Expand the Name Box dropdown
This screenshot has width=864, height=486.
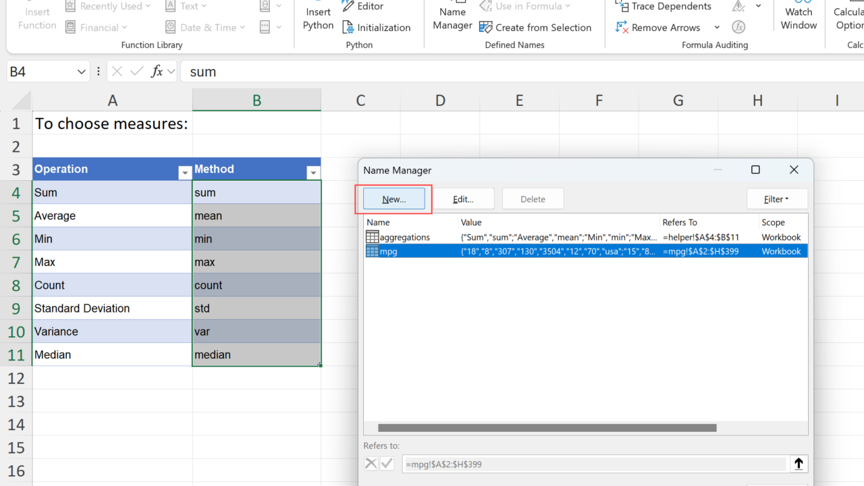click(x=82, y=72)
